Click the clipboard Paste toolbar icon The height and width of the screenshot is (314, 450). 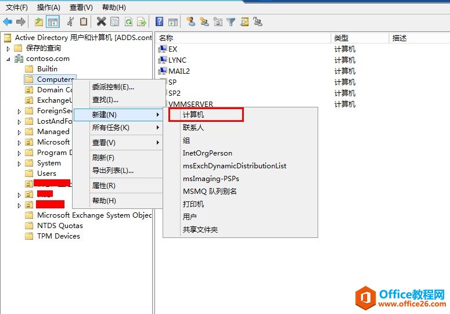[x=84, y=22]
